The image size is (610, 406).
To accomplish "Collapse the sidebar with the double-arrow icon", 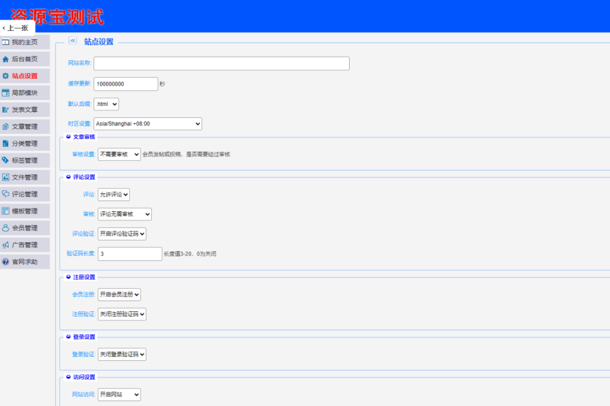I will pos(73,41).
